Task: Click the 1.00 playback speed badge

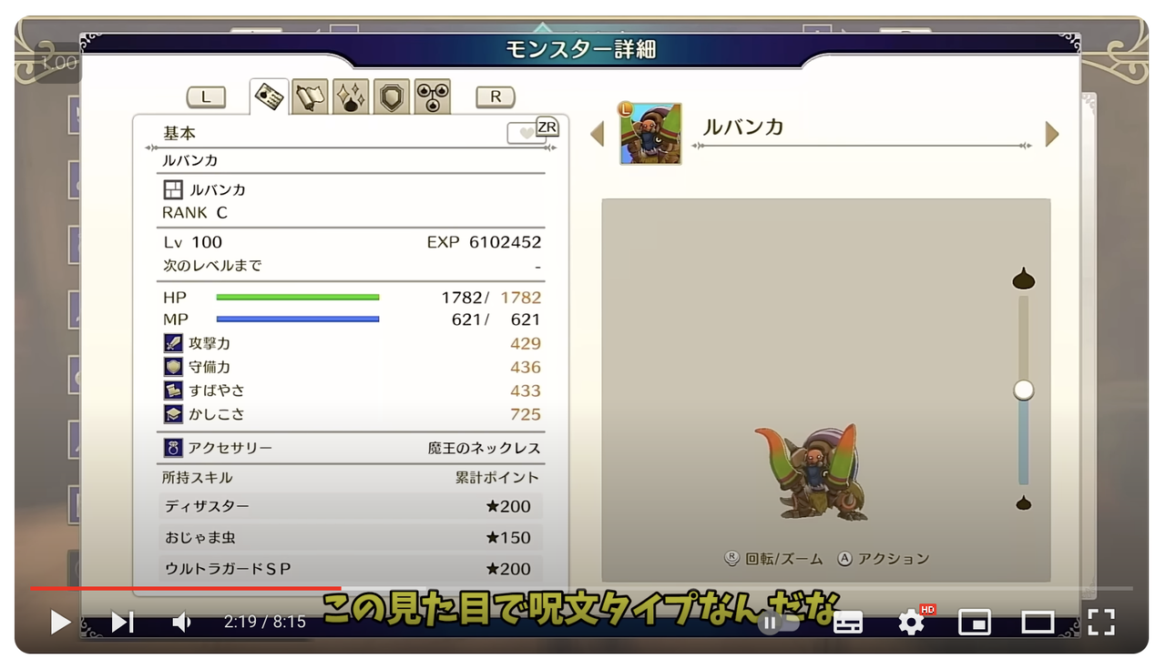Action: pos(59,64)
